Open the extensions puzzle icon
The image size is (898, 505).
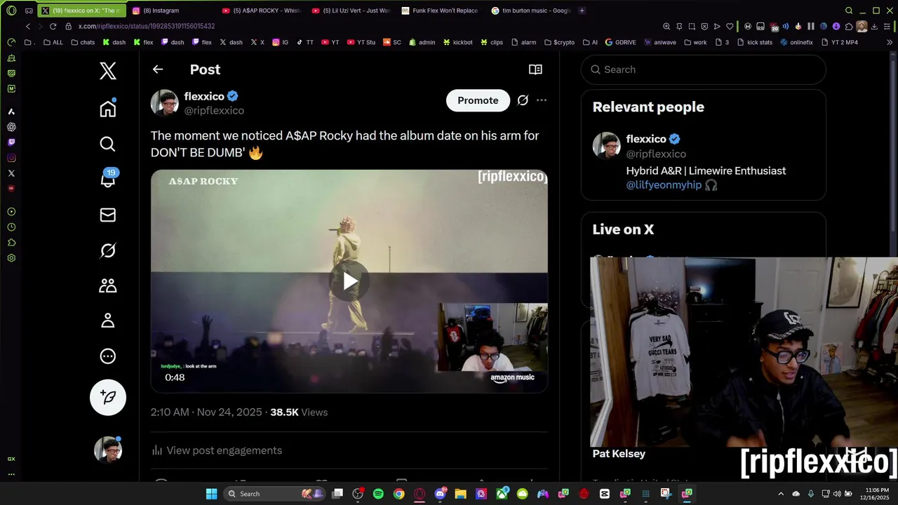click(849, 27)
